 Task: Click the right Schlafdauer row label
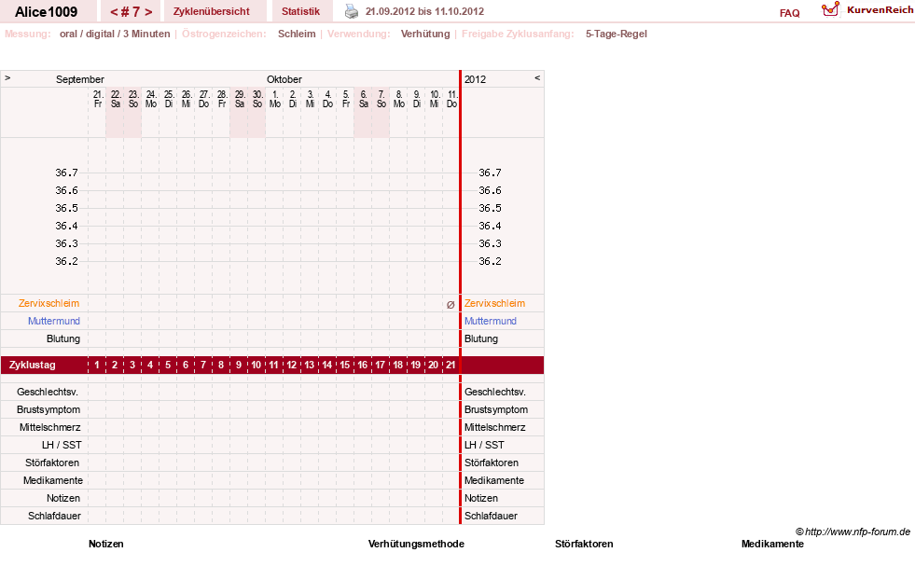click(x=491, y=516)
